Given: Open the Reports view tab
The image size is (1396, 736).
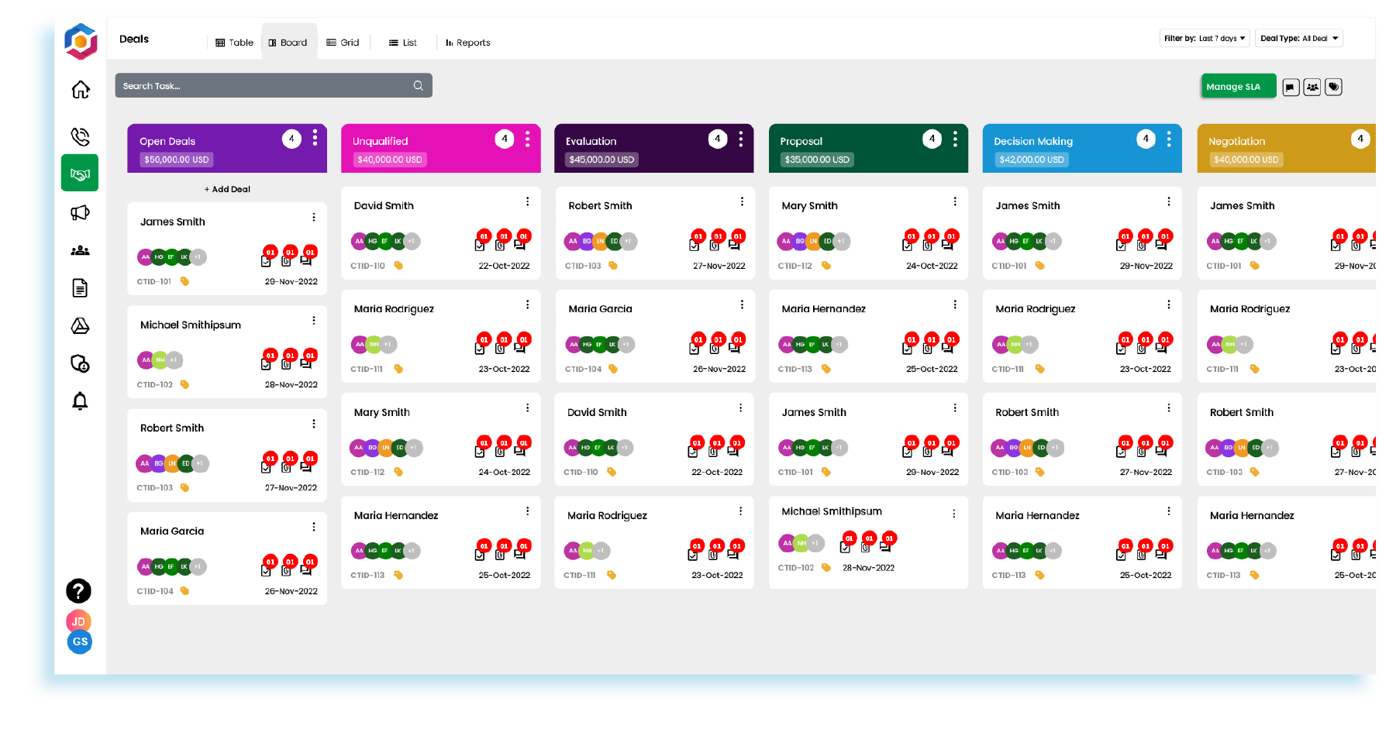Looking at the screenshot, I should [x=468, y=43].
